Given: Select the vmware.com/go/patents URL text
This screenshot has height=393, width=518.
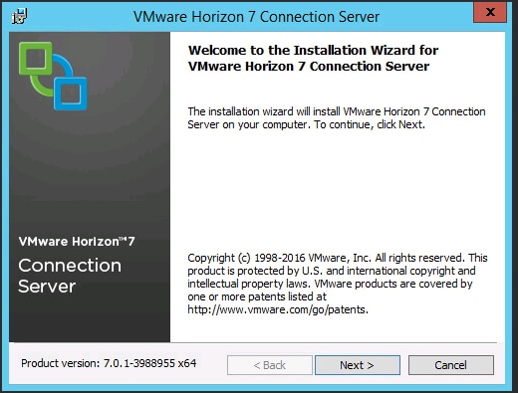Looking at the screenshot, I should point(278,309).
